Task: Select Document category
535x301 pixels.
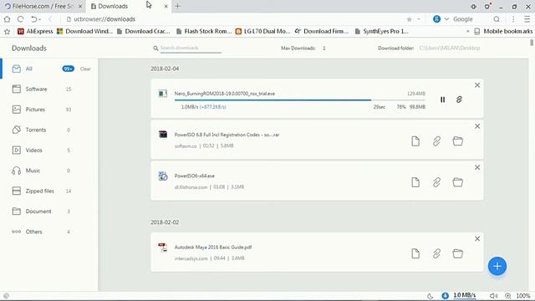Action: point(48,212)
